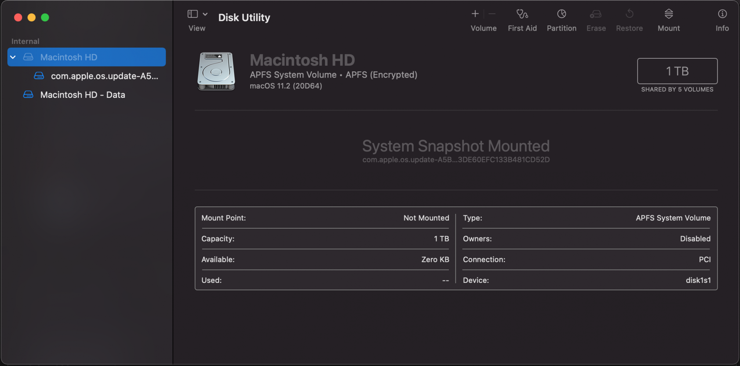Click 'SHARED BY 5 VOLUMES' caption
740x366 pixels.
point(677,89)
